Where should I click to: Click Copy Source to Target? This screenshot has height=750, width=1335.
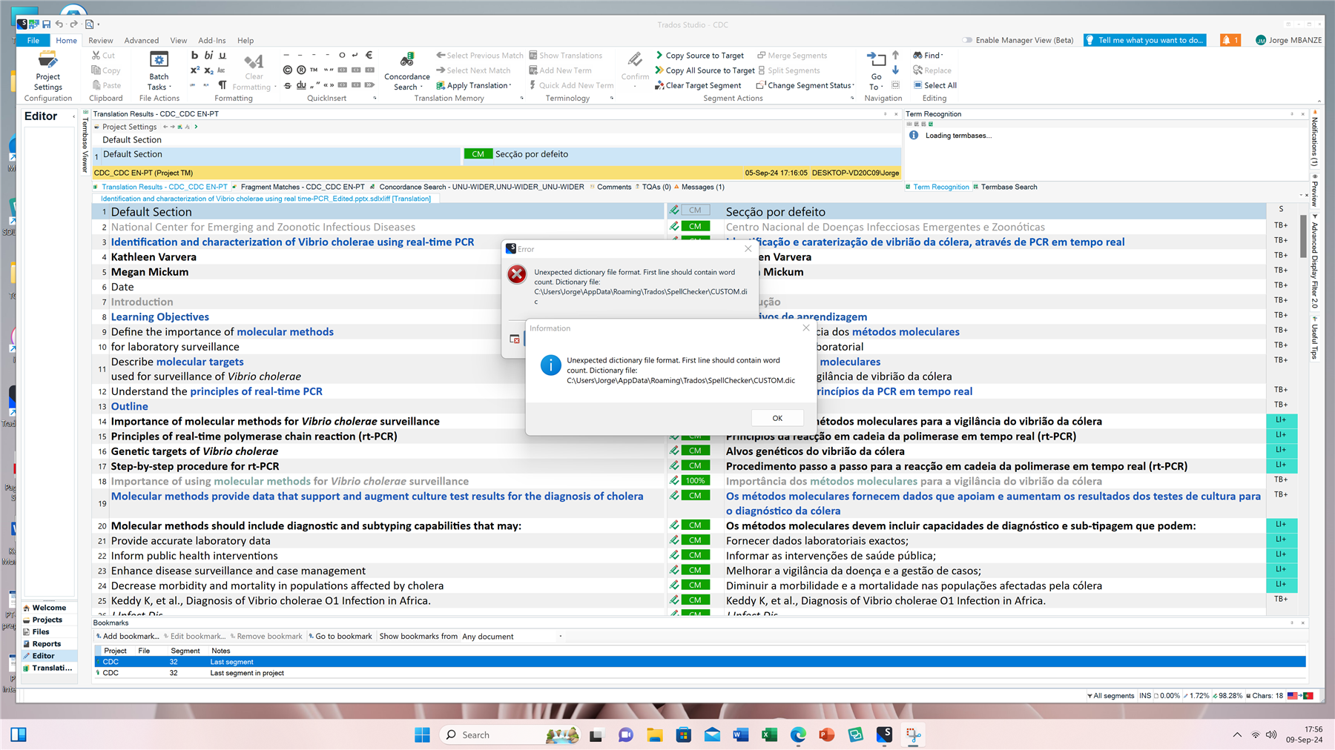[x=699, y=56]
